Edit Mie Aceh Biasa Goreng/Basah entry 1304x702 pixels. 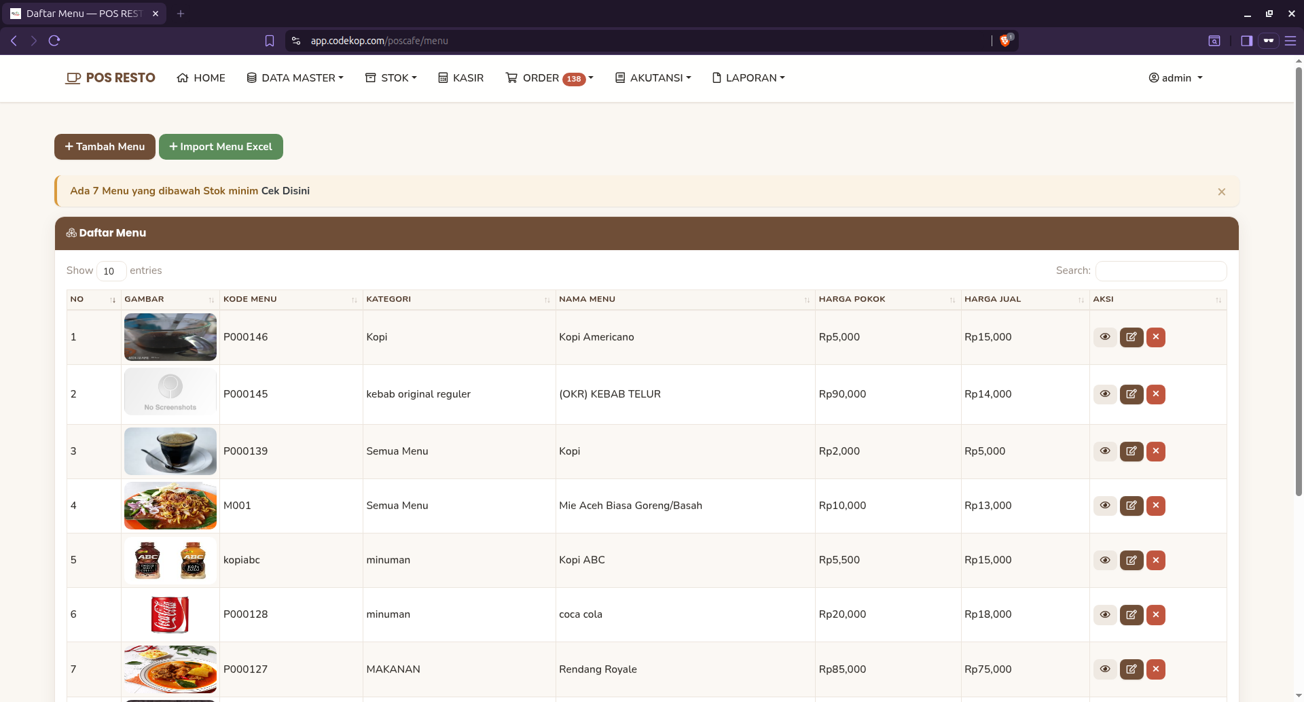click(x=1131, y=506)
